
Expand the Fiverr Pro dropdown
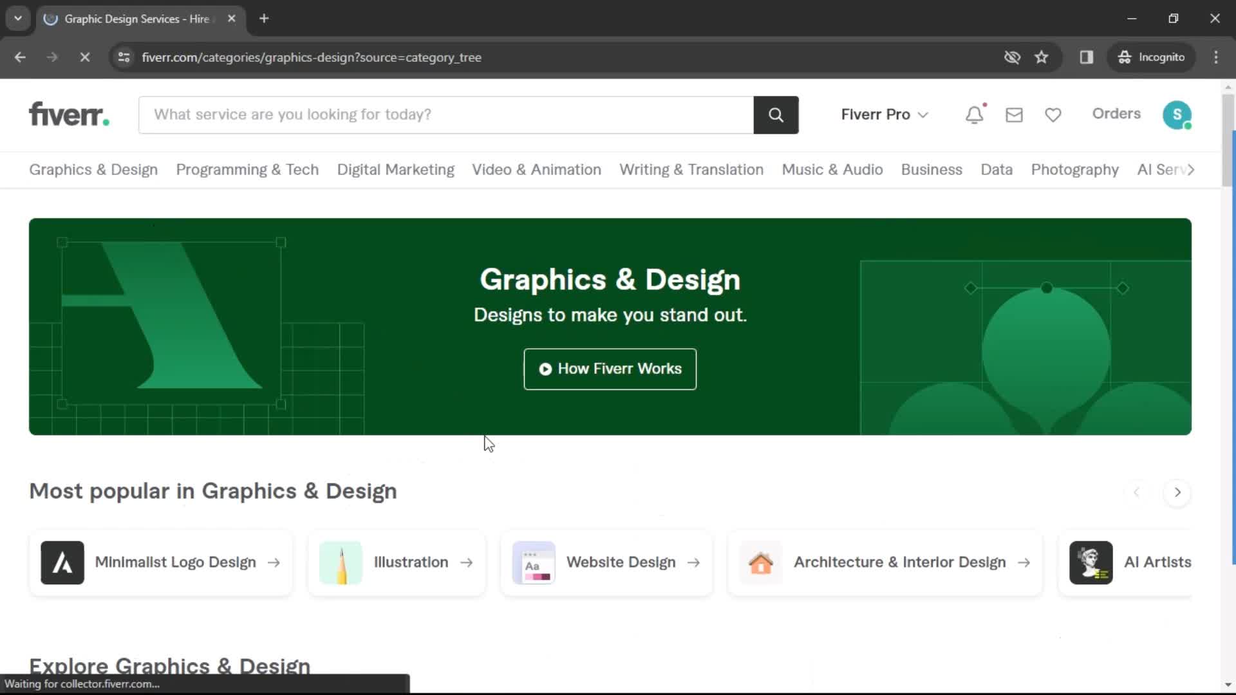click(885, 115)
